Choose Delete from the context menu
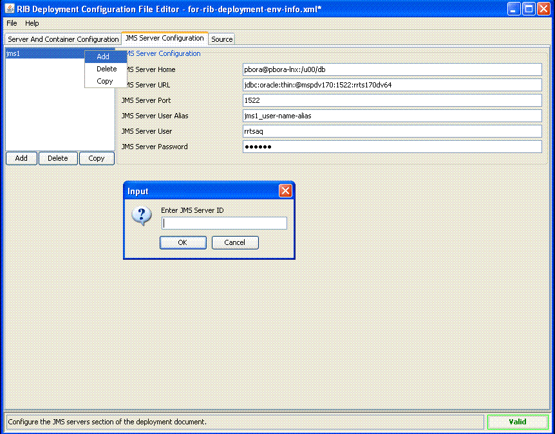The image size is (555, 434). 106,69
